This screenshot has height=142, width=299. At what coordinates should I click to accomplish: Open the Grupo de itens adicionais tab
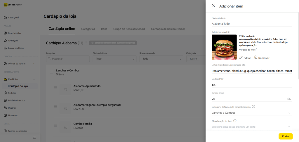(x=129, y=29)
